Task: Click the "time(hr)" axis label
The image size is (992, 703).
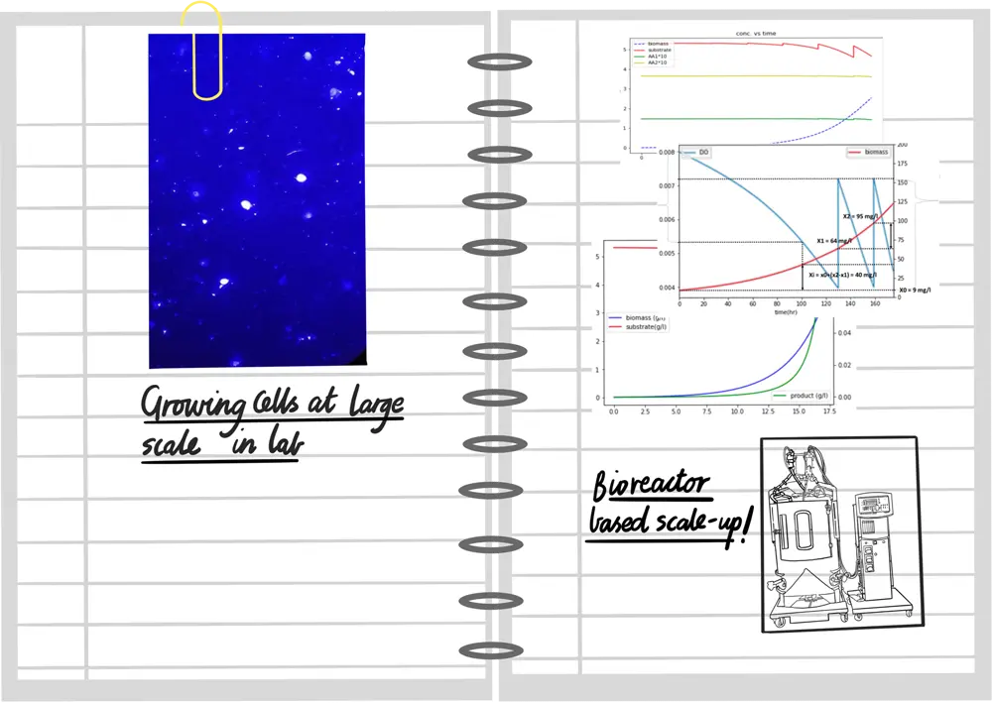Action: tap(785, 311)
